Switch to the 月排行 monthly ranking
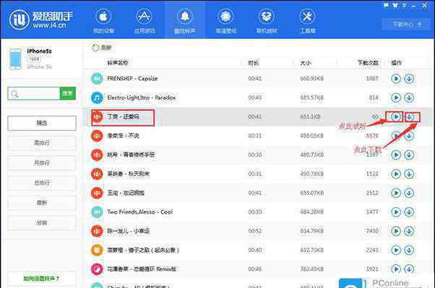 pos(42,163)
